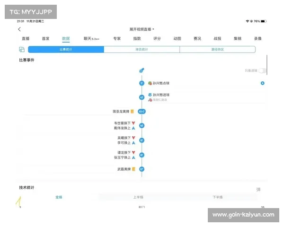284x227 pixels.
Task: Switch to the 首发 tab
Action: pyautogui.click(x=45, y=39)
